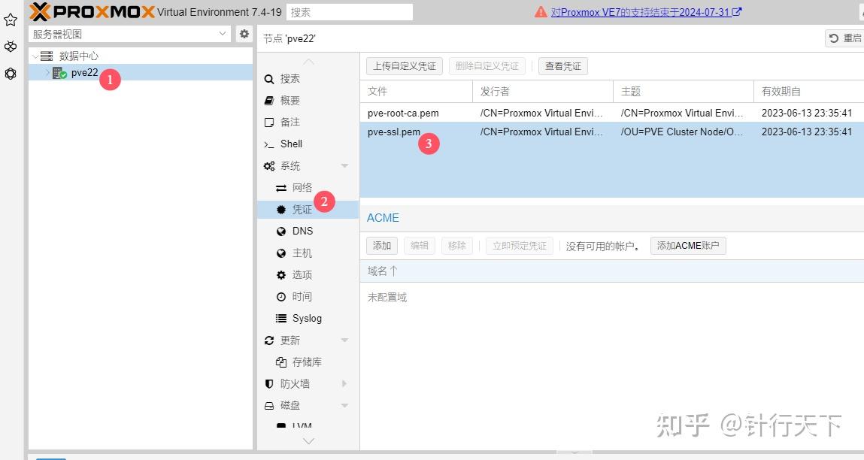The width and height of the screenshot is (864, 460).
Task: Open network settings via the 网络 icon
Action: 280,187
